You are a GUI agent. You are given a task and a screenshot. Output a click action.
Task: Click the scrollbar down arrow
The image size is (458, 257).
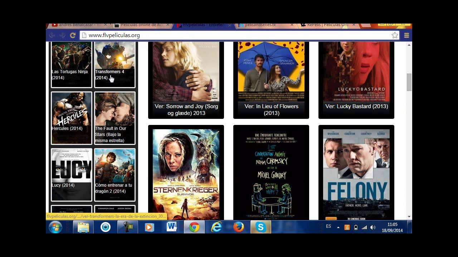point(409,216)
